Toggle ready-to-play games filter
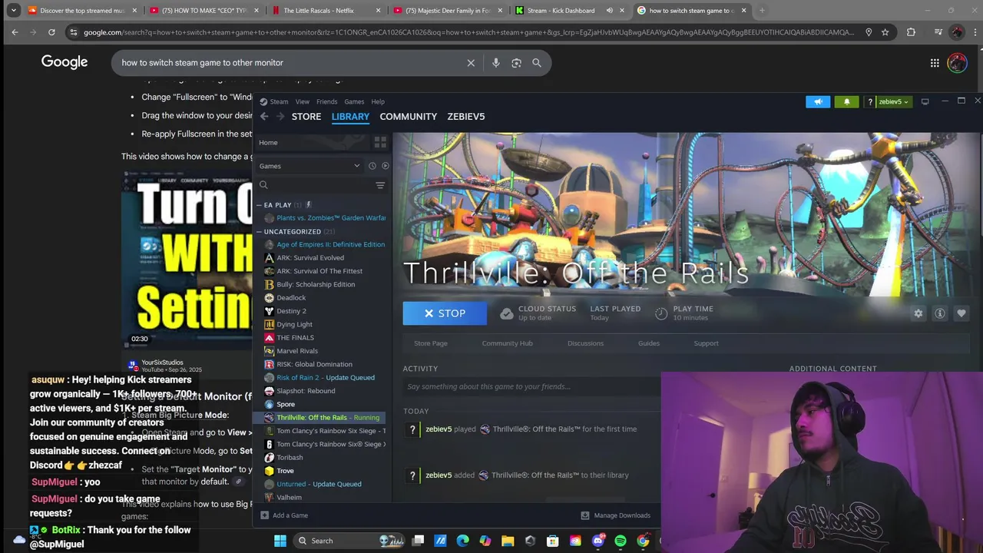This screenshot has width=983, height=553. click(x=385, y=166)
